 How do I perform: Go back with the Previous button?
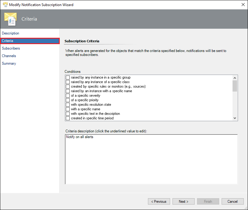159,202
